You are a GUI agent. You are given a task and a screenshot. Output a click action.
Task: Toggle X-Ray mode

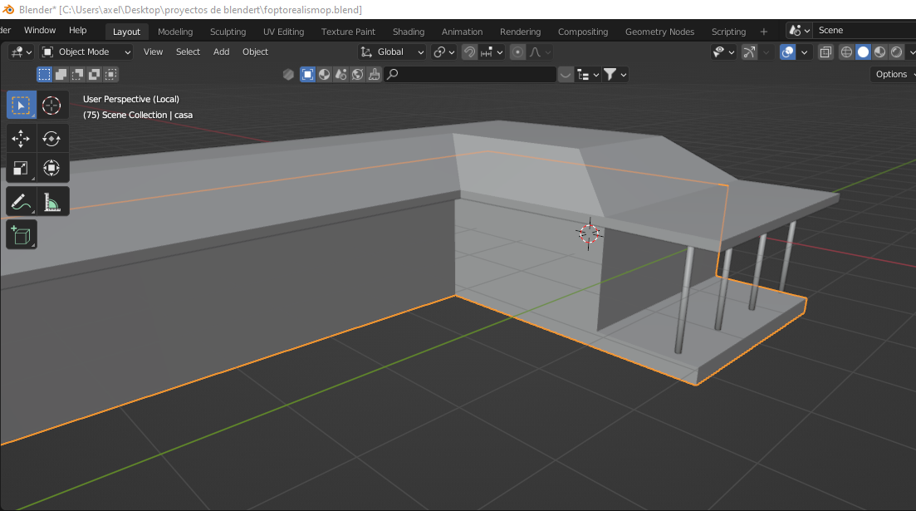(x=825, y=52)
